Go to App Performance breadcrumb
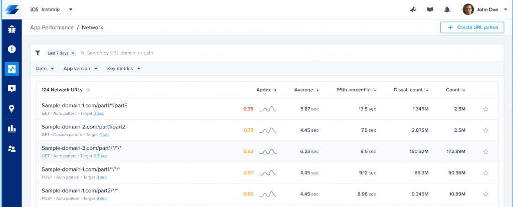This screenshot has height=207, width=513. [x=52, y=28]
